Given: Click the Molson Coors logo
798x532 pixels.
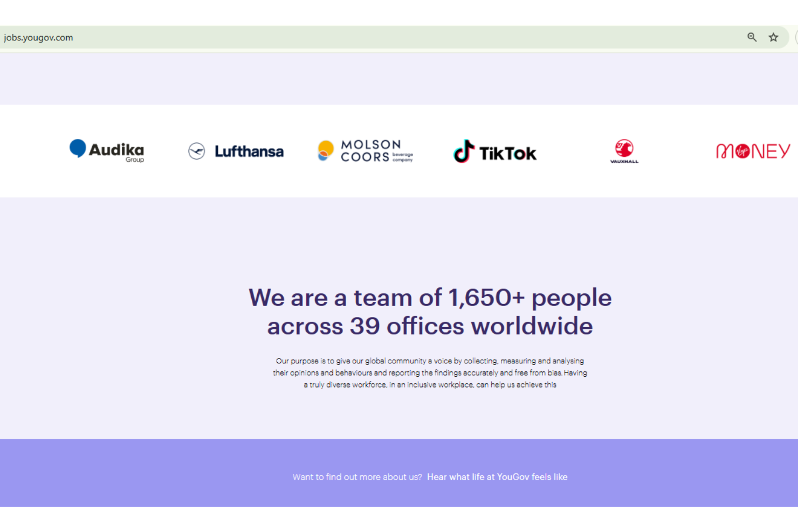Looking at the screenshot, I should click(x=365, y=151).
